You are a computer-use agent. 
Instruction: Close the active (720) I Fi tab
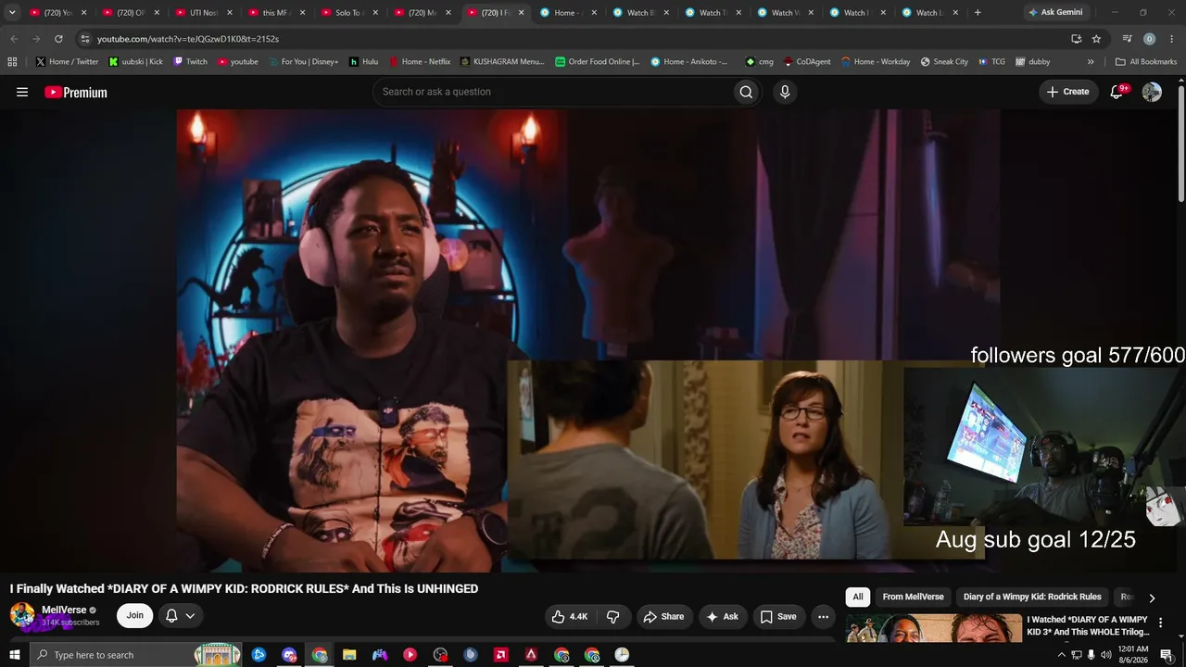521,13
